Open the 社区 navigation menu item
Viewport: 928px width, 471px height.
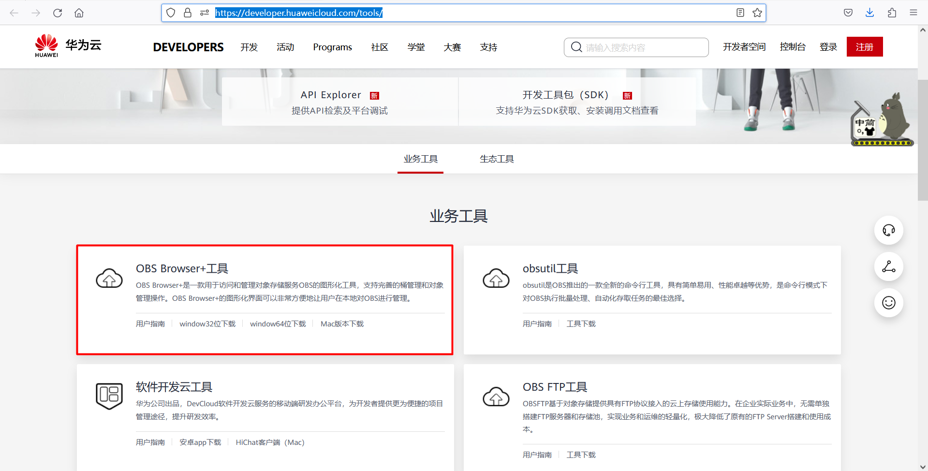379,47
